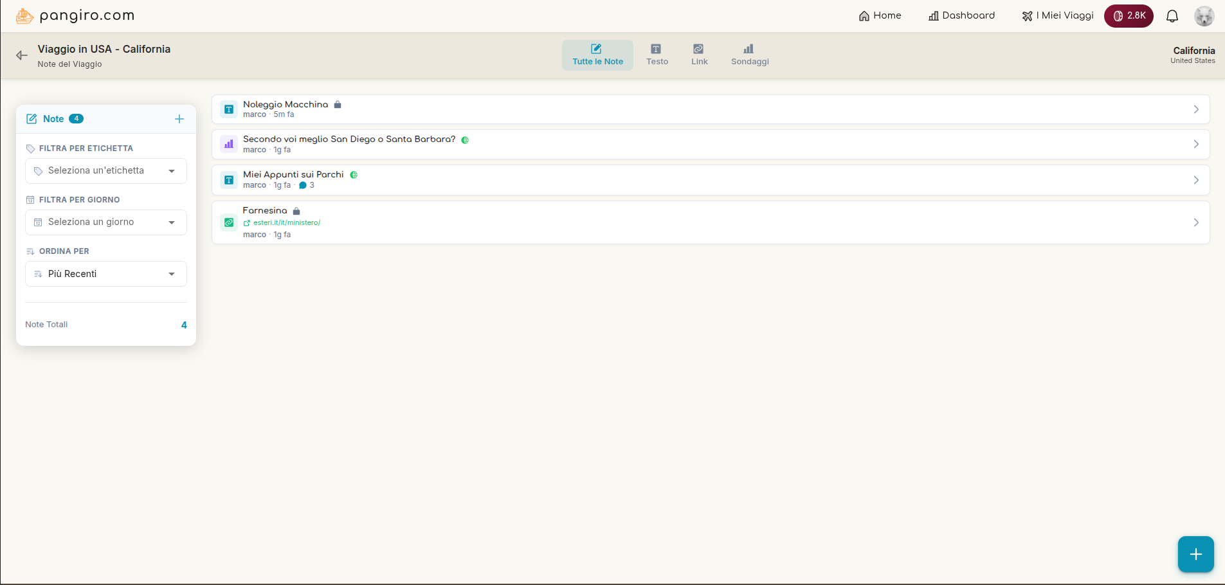
Task: Click the public globe icon on the poll note
Action: point(465,140)
